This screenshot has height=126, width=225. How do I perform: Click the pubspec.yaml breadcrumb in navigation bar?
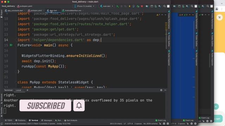click(25, 6)
